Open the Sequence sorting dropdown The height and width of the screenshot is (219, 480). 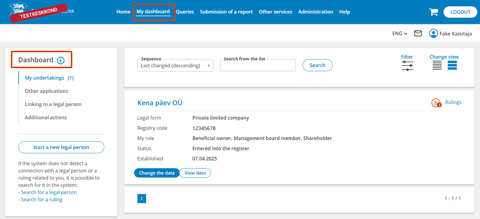175,65
